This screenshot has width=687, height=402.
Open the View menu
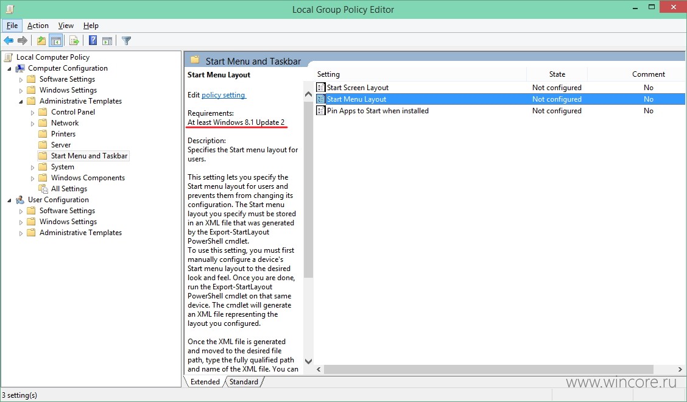coord(66,26)
